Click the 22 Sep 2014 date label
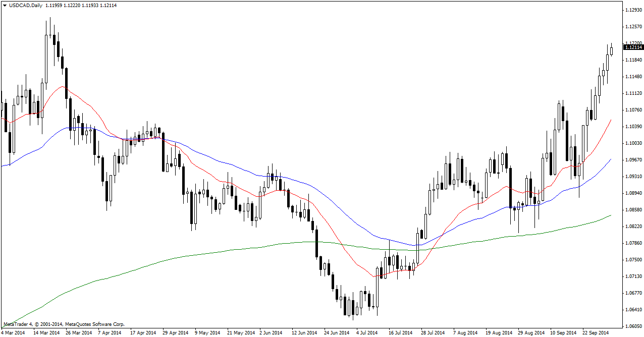Image resolution: width=644 pixels, height=337 pixels. [x=596, y=333]
